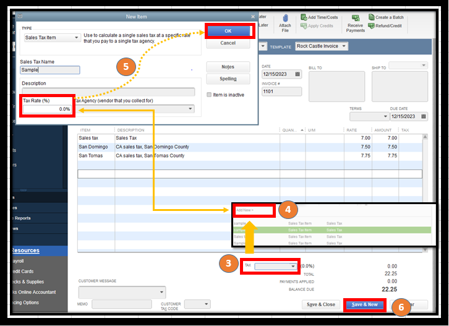Viewport: 449px width, 326px height.
Task: Open Online Accountant in the sidebar
Action: (35, 292)
